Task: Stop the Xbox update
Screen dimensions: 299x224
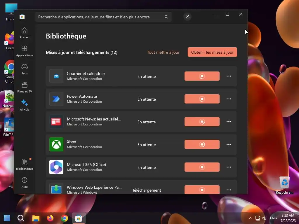Action: [x=202, y=144]
